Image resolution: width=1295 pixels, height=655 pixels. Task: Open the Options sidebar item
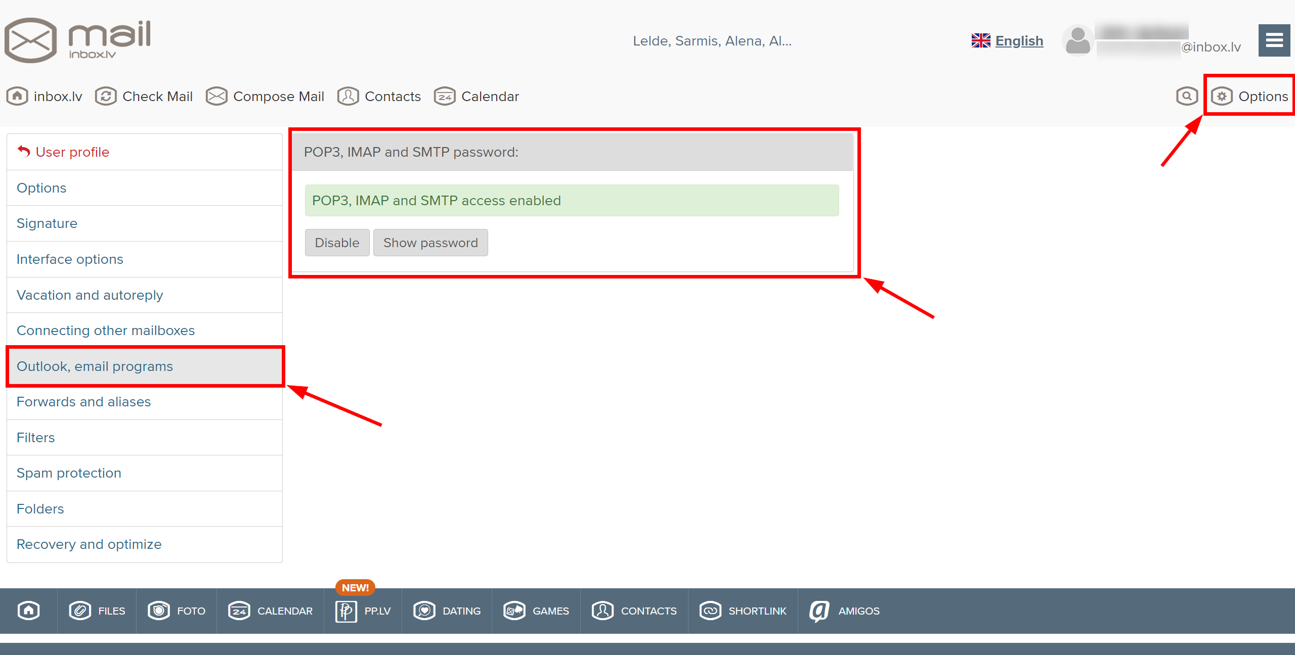(x=145, y=188)
